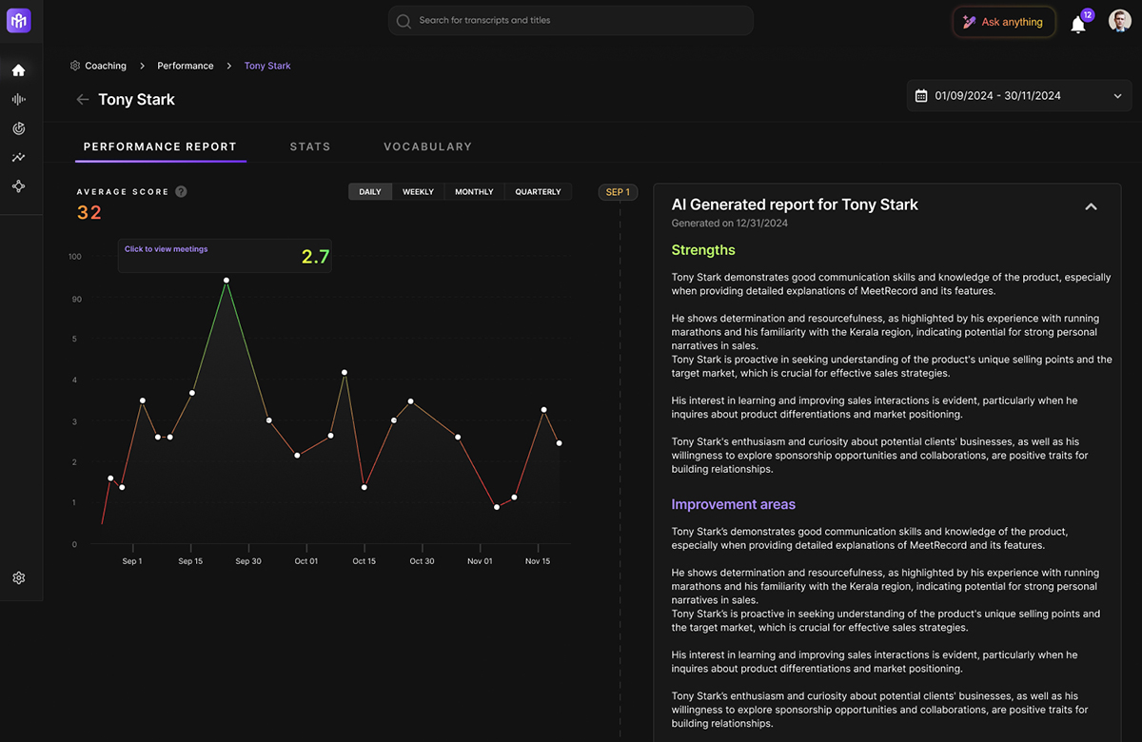Viewport: 1142px width, 742px height.
Task: Open the Vocabulary tab
Action: [x=427, y=146]
